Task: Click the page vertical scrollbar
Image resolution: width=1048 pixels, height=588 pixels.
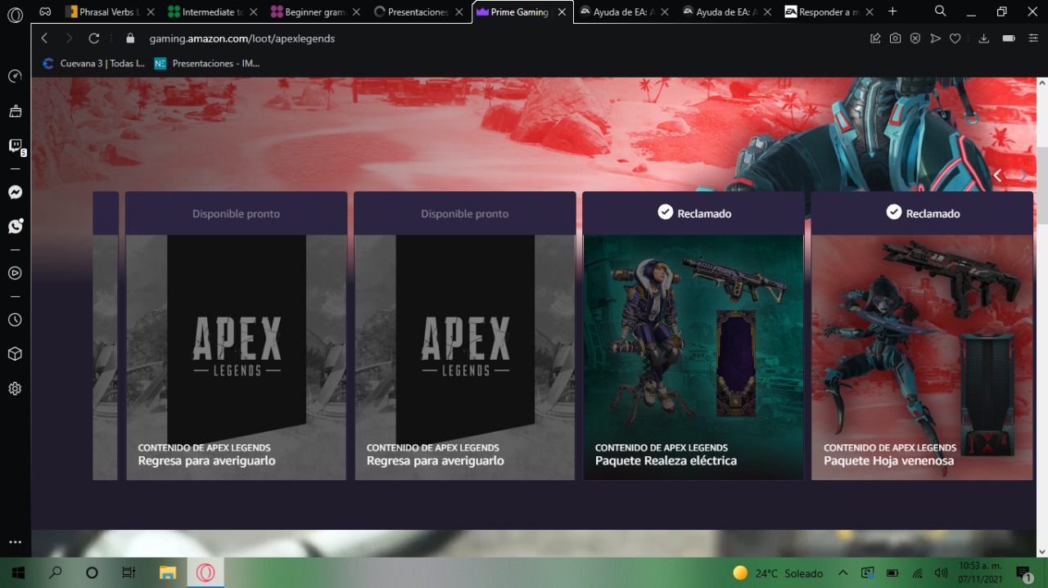Action: point(1041,185)
